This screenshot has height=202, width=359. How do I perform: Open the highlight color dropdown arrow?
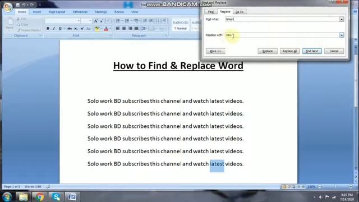coord(101,29)
